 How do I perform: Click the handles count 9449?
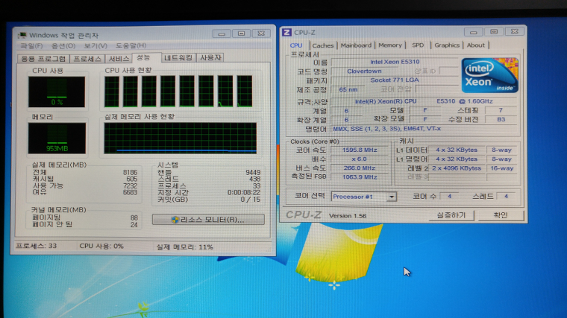(x=253, y=172)
